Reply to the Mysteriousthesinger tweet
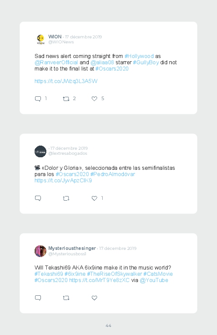The height and width of the screenshot is (335, 217). click(x=38, y=298)
